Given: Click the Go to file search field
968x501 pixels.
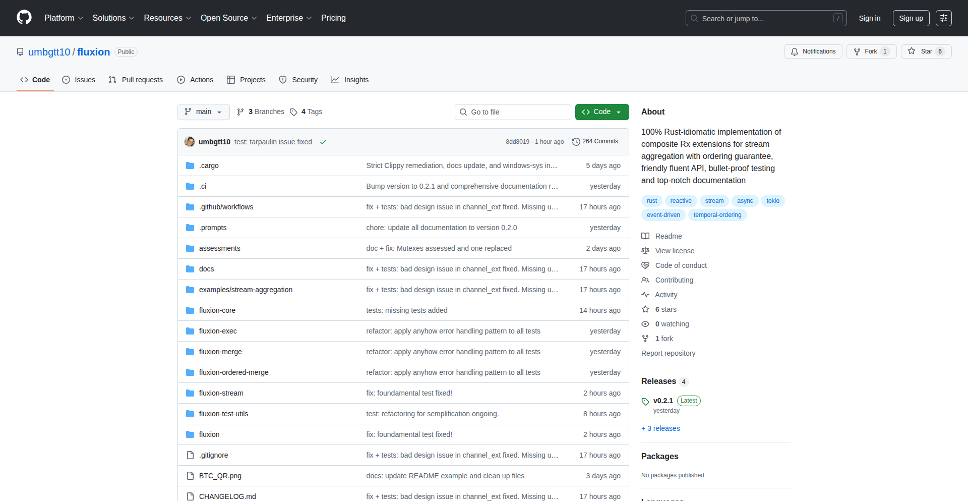Looking at the screenshot, I should pos(513,112).
